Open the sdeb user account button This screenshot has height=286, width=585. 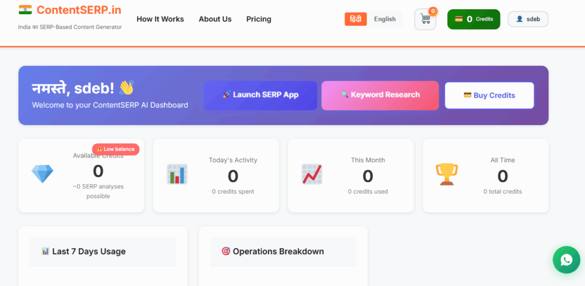click(x=528, y=19)
